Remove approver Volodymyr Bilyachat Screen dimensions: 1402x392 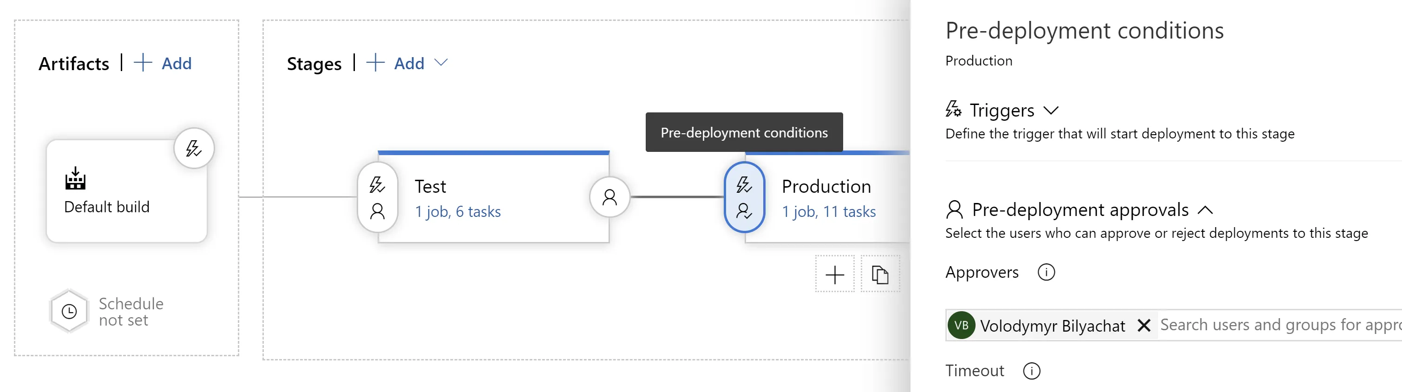pyautogui.click(x=1144, y=326)
